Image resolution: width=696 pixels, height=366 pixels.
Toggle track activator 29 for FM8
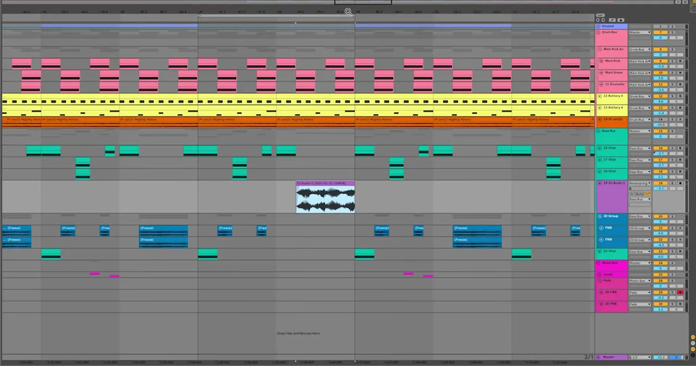[660, 292]
